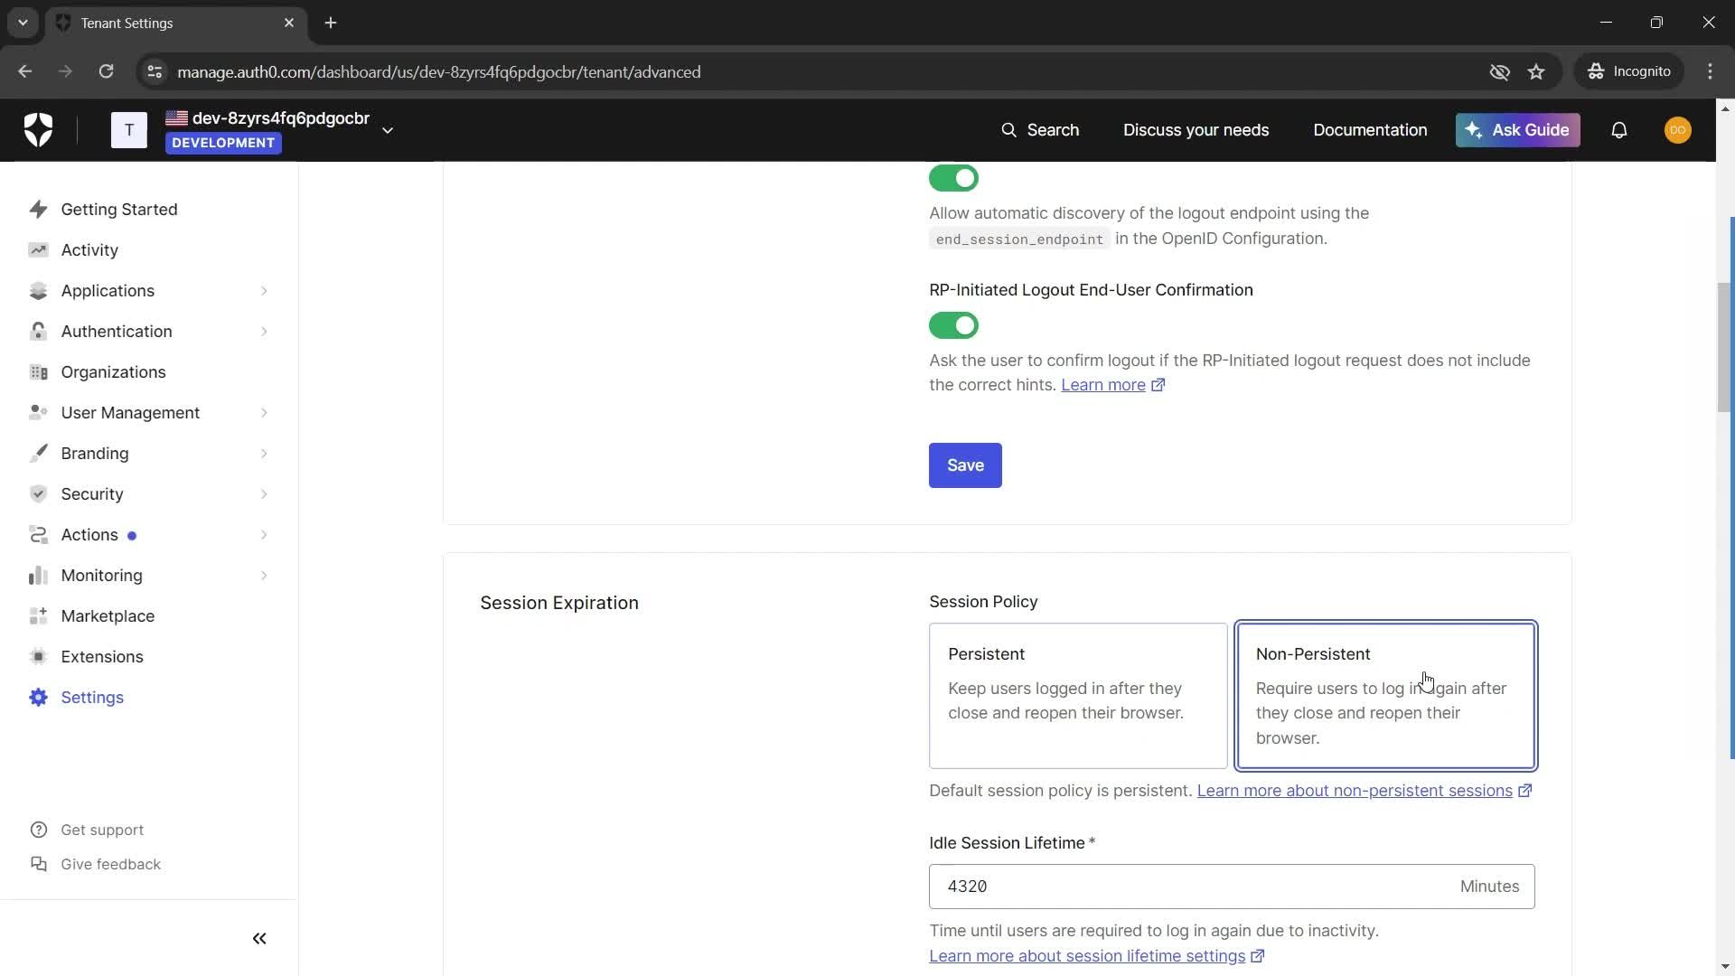Click the Branding brush icon
Viewport: 1735px width, 976px height.
tap(38, 454)
